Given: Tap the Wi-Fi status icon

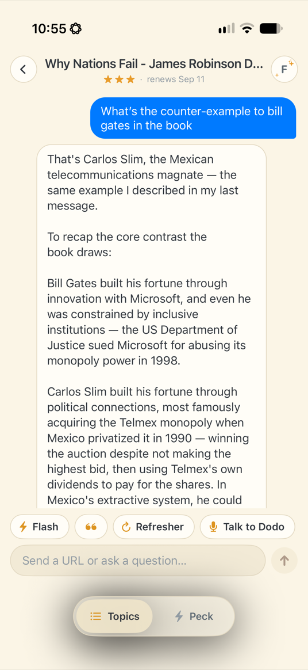Looking at the screenshot, I should 247,29.
